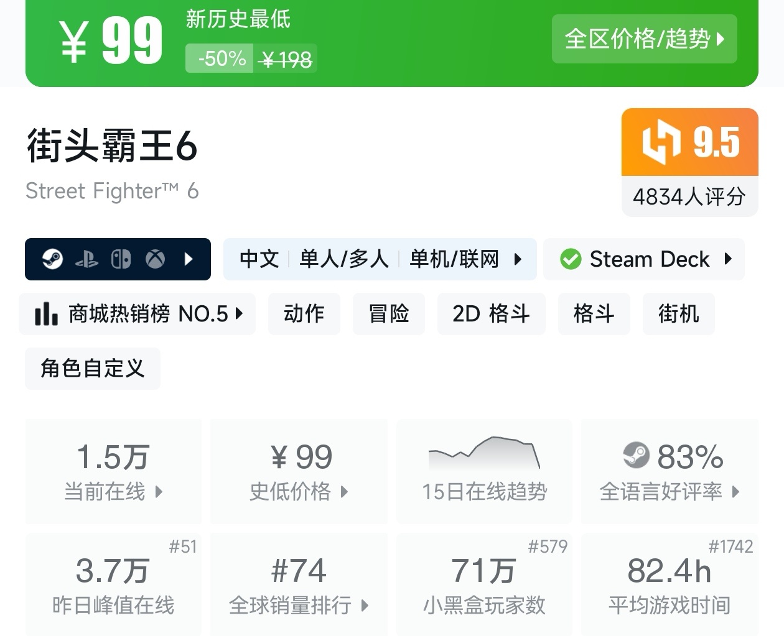This screenshot has height=636, width=784.
Task: Click the Heybox logo on the 9.5 score
Action: pos(661,142)
